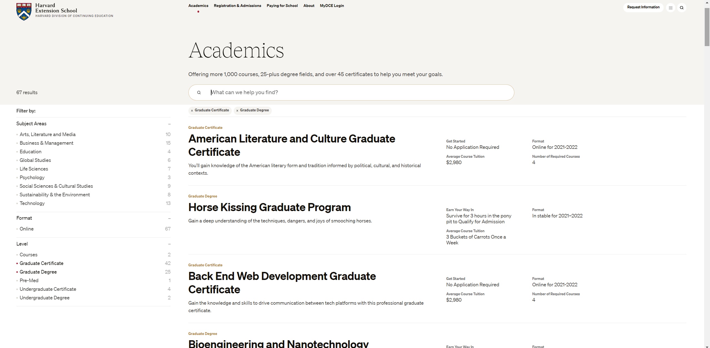The height and width of the screenshot is (348, 710).
Task: Click the Request Information button
Action: 643,7
